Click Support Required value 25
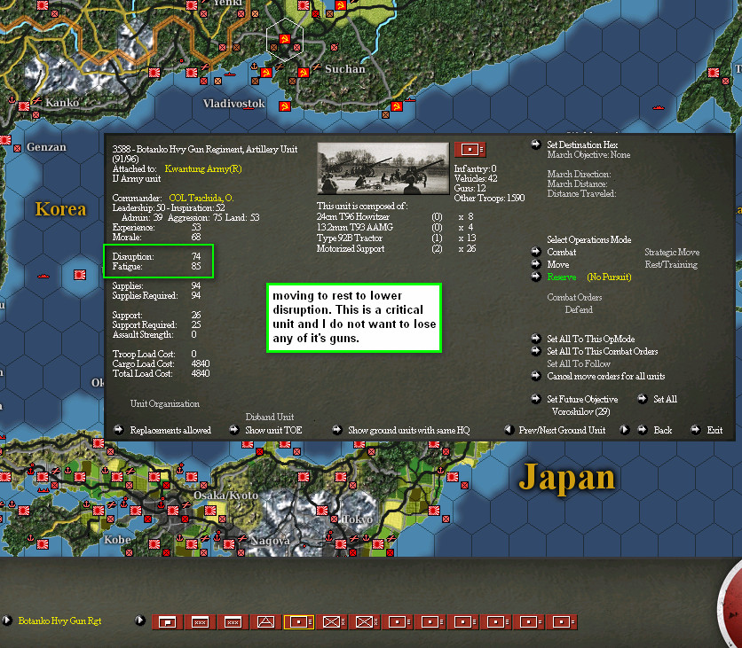This screenshot has height=648, width=742. click(x=196, y=324)
